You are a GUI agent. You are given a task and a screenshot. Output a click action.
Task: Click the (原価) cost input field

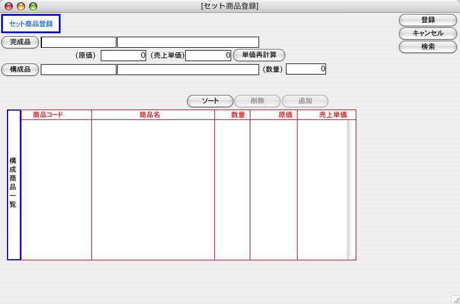click(123, 56)
